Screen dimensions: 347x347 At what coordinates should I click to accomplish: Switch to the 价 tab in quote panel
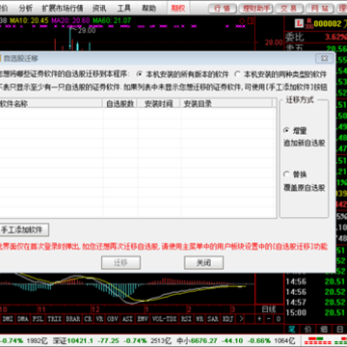[307, 329]
